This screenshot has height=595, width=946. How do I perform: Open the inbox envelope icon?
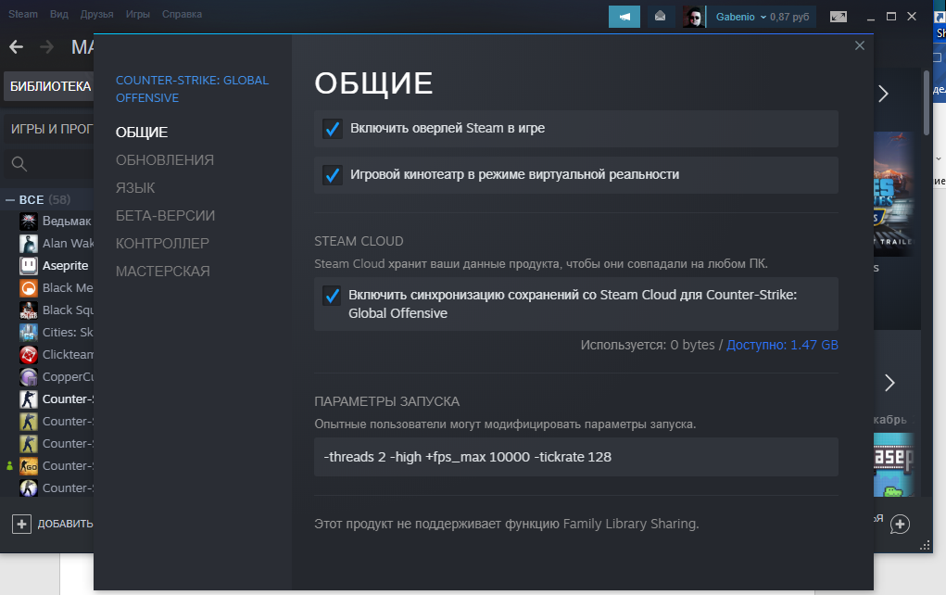[x=660, y=17]
